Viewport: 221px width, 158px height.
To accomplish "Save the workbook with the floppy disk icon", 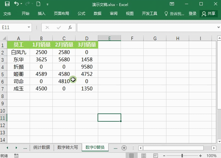I will coord(7,4).
